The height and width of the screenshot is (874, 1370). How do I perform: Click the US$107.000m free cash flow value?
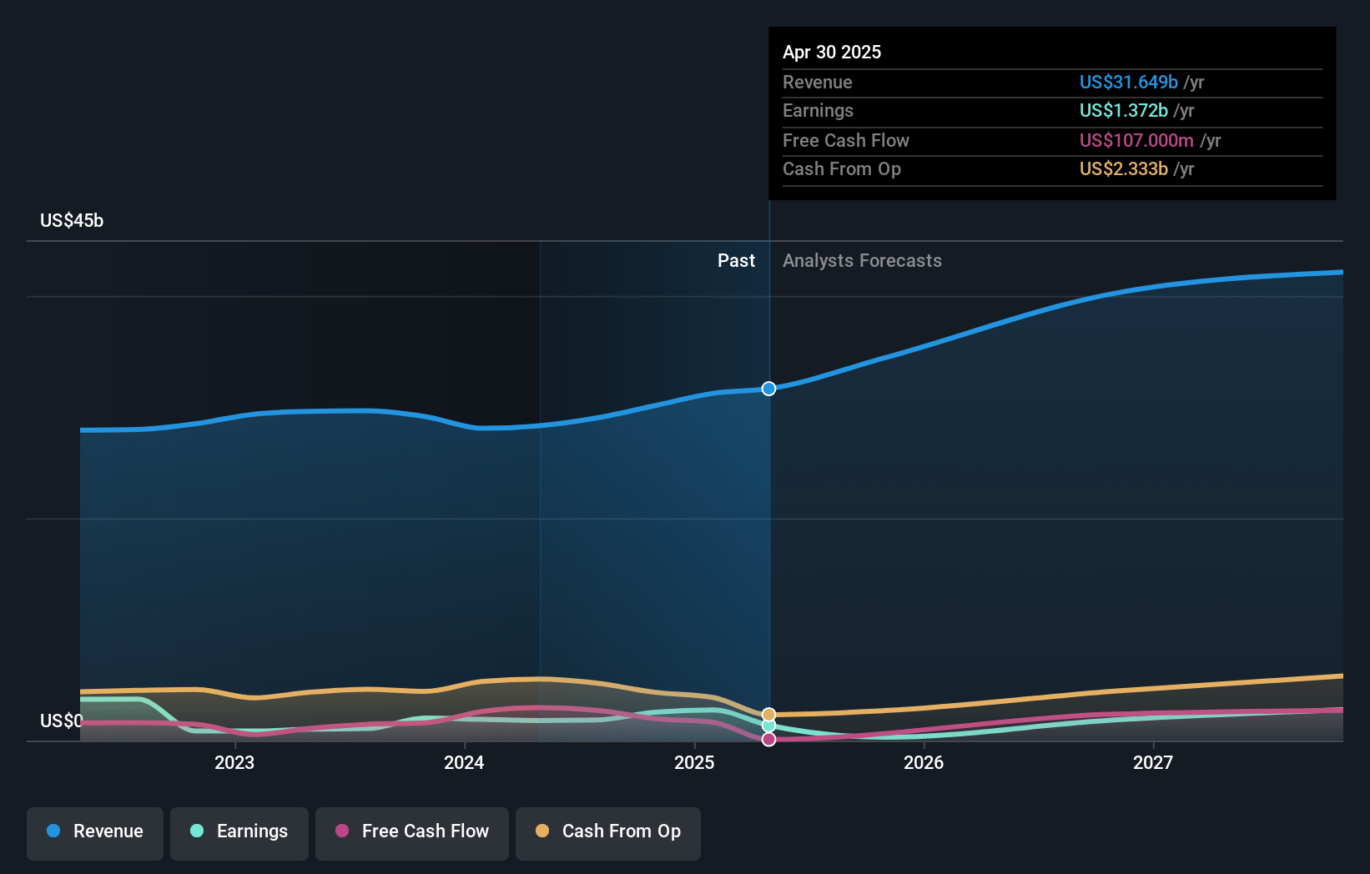(1136, 141)
